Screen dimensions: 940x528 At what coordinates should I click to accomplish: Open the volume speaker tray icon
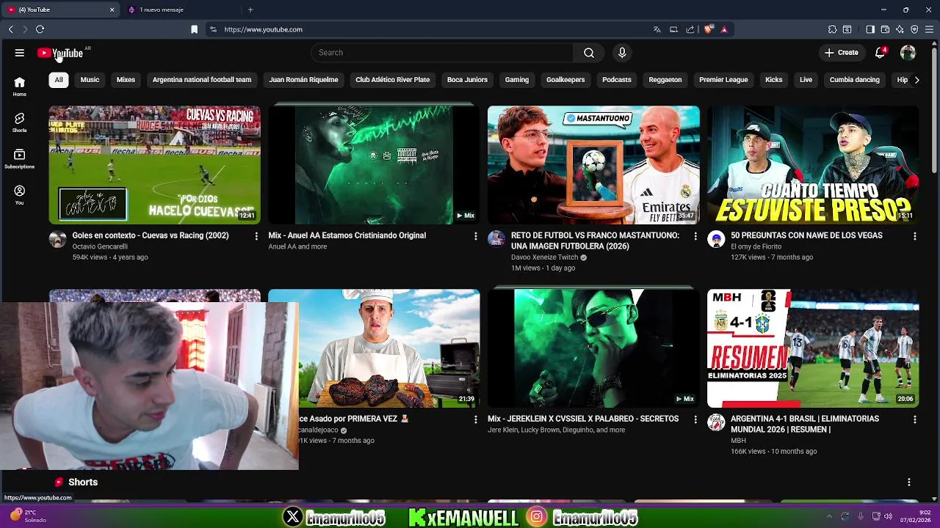point(888,516)
